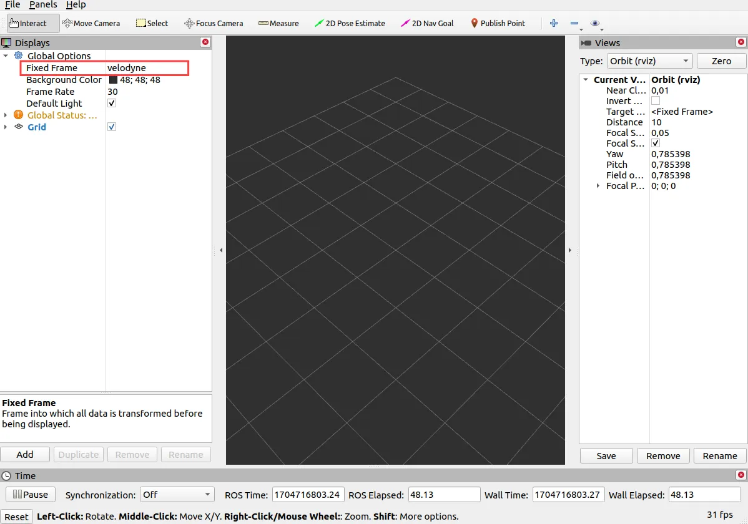Select the Interact tool

28,24
